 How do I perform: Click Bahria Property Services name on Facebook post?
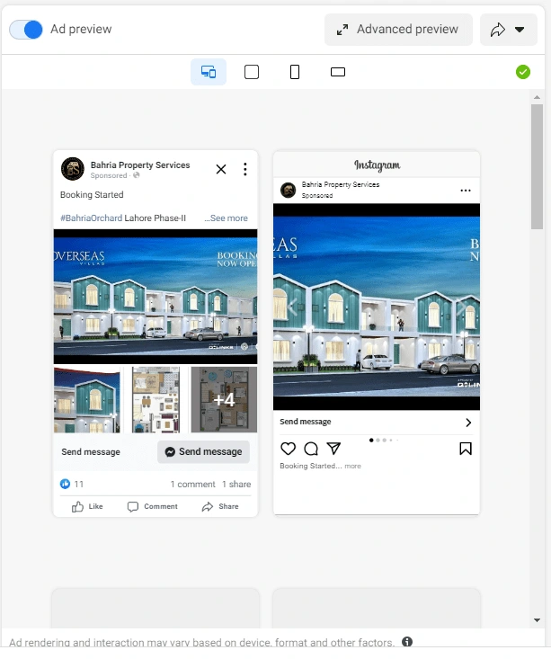(140, 165)
